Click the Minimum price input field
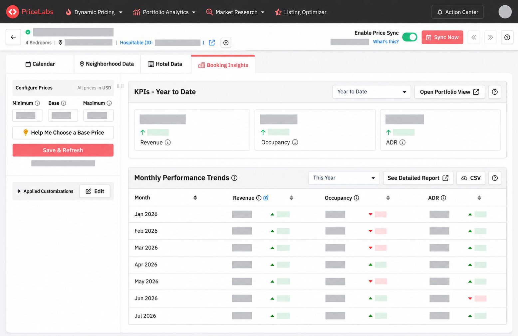 pos(27,115)
